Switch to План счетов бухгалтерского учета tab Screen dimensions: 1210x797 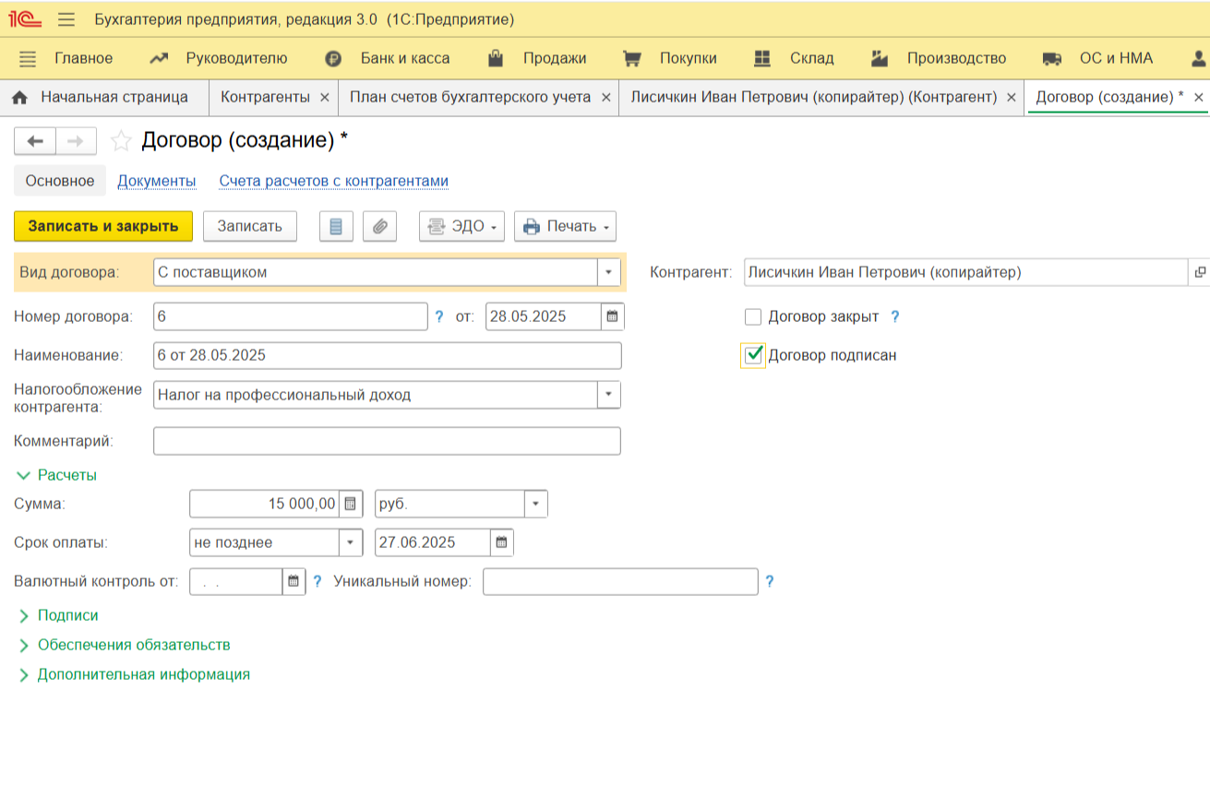(x=470, y=97)
